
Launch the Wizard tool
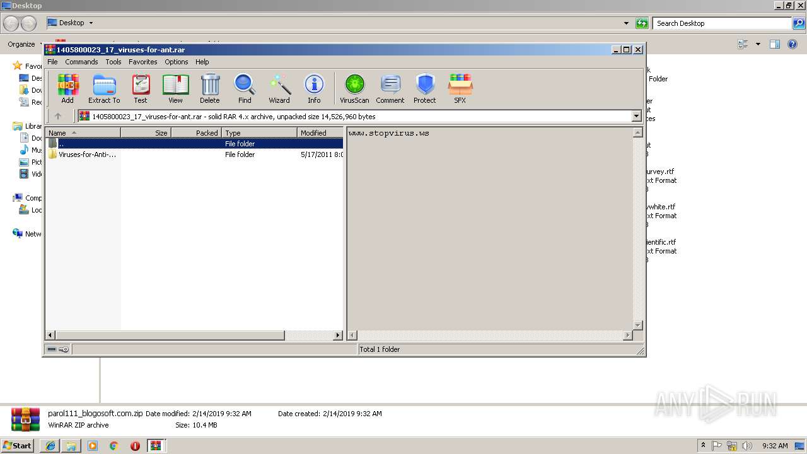pyautogui.click(x=279, y=88)
